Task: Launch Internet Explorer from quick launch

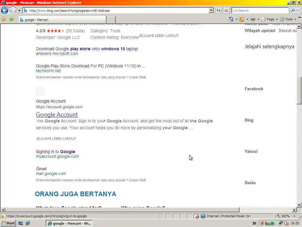Action: click(x=28, y=223)
